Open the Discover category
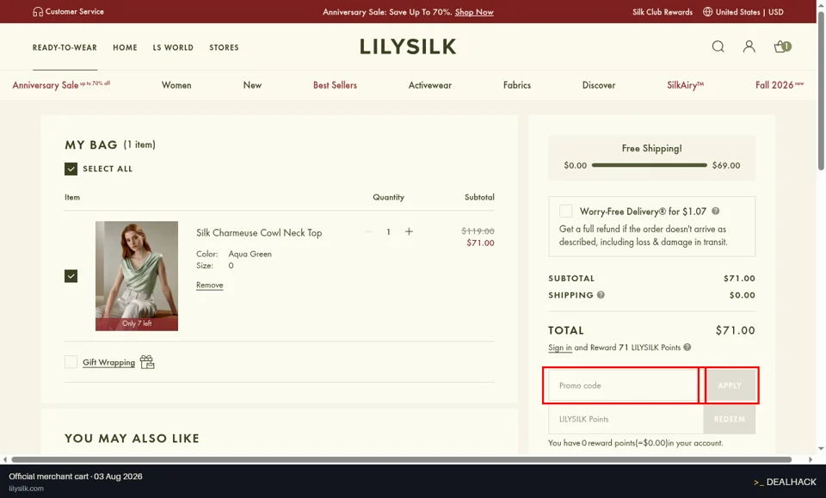The image size is (826, 498). (x=599, y=85)
